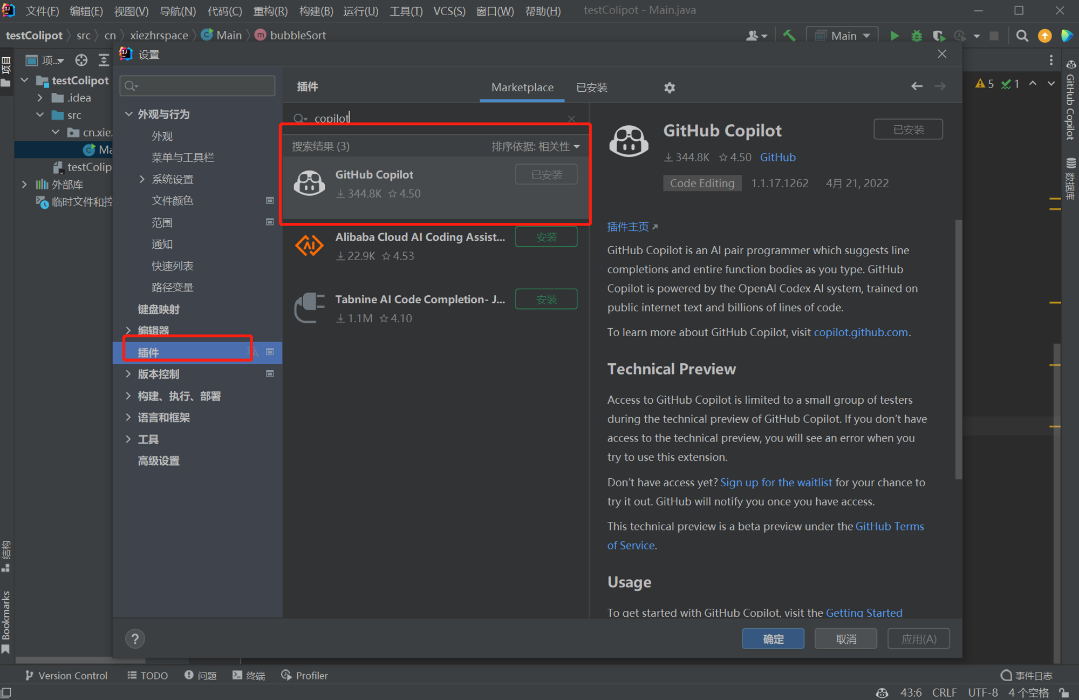Expand the 系统设置 settings node
This screenshot has width=1079, height=700.
(x=142, y=179)
